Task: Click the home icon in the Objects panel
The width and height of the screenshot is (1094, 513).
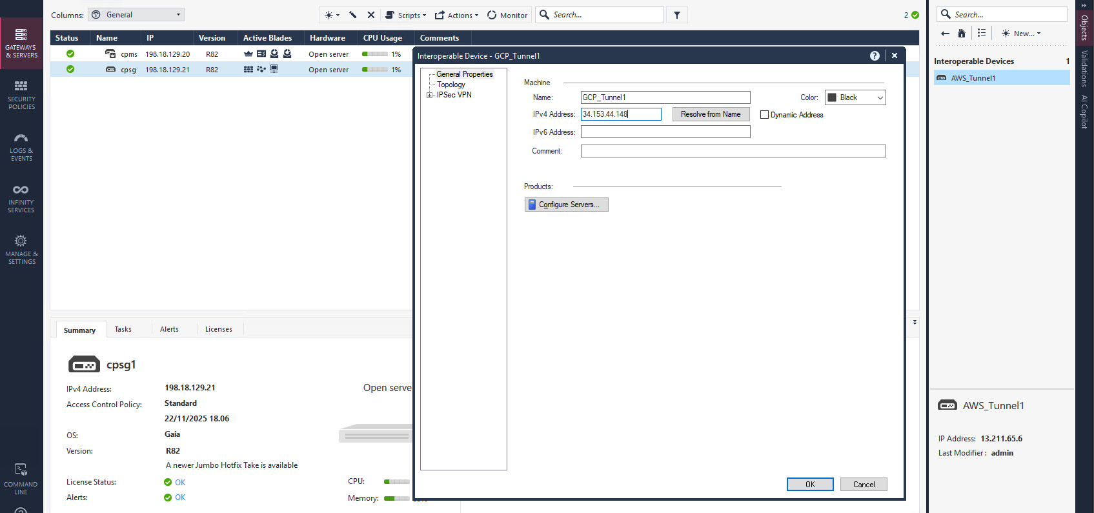Action: [x=962, y=34]
